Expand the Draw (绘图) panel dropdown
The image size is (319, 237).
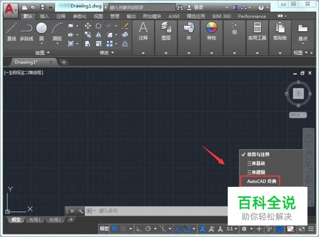[42, 53]
